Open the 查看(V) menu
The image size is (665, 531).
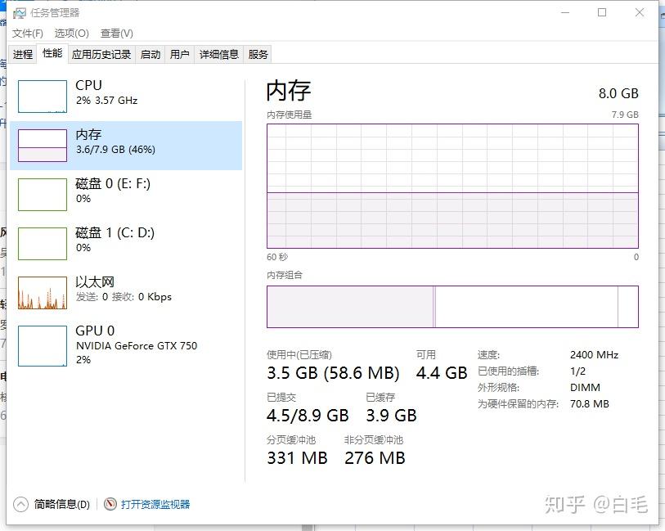pyautogui.click(x=116, y=34)
